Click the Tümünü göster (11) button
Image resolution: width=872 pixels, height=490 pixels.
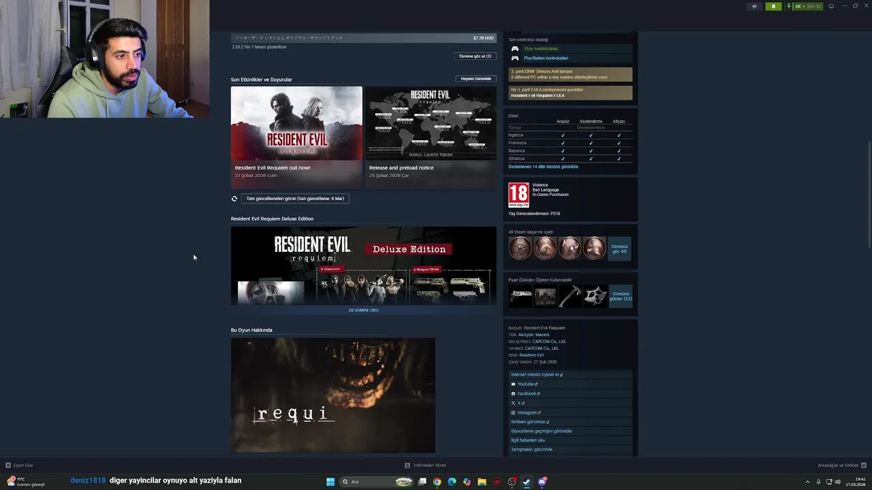(620, 296)
